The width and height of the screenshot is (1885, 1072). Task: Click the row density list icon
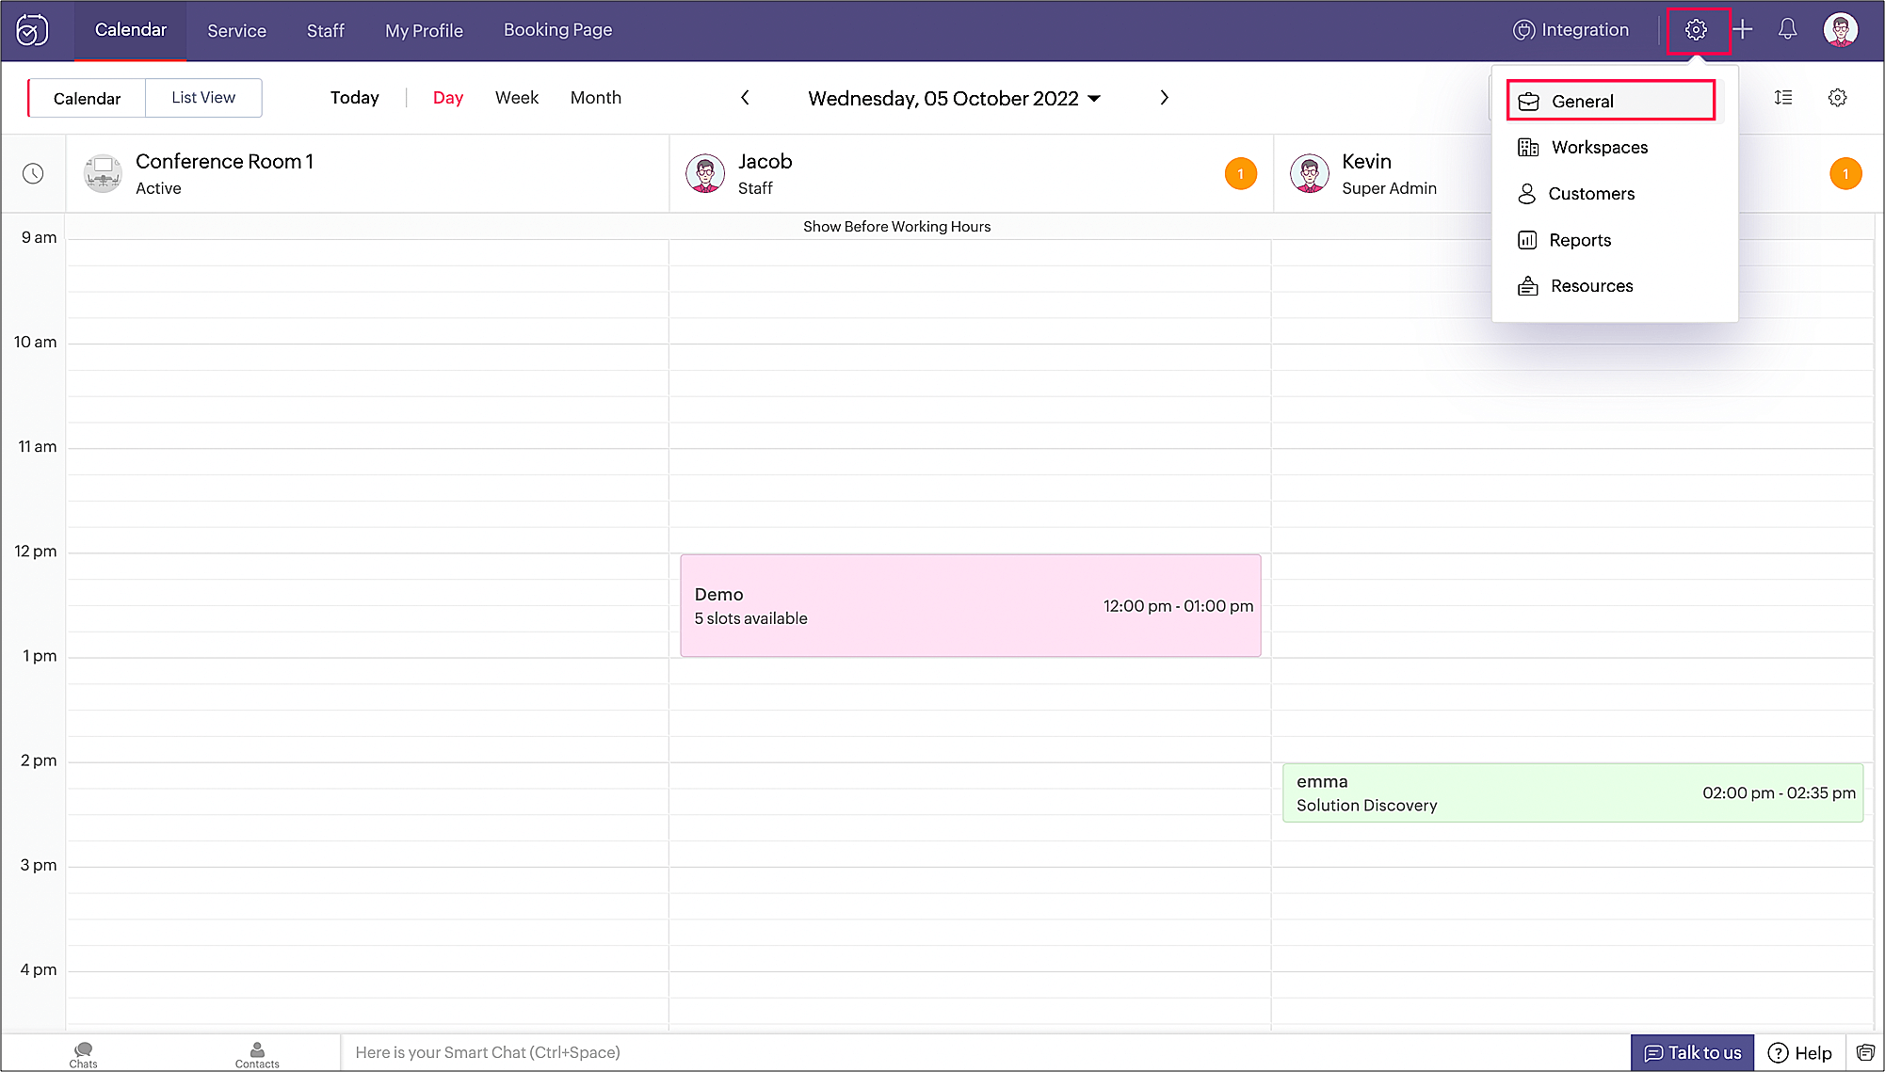(x=1783, y=98)
